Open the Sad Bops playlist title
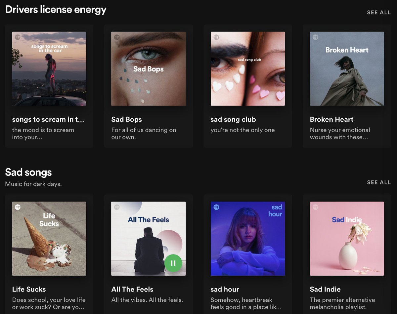Screen dimensions: 397x314 [126, 119]
